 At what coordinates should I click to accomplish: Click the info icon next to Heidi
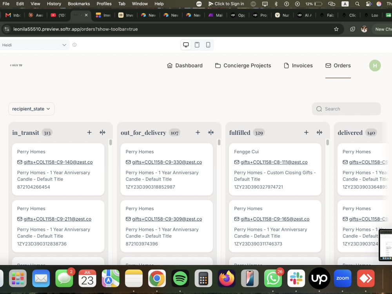74,45
